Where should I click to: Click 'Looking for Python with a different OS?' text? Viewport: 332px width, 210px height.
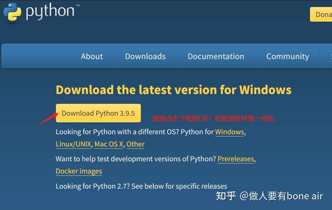click(x=117, y=132)
